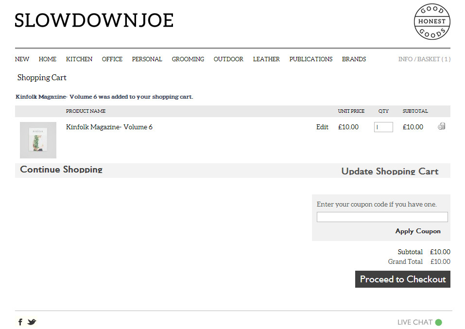The width and height of the screenshot is (465, 329).
Task: Click the coupon code prompt text
Action: (x=377, y=205)
